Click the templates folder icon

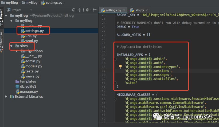point(17,81)
